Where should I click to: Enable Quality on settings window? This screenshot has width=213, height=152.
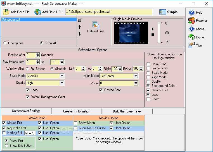tap(148, 82)
